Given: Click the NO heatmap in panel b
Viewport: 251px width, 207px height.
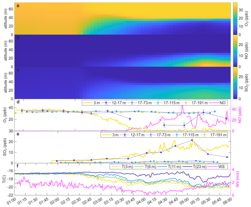Looking at the screenshot, I should pyautogui.click(x=122, y=51).
